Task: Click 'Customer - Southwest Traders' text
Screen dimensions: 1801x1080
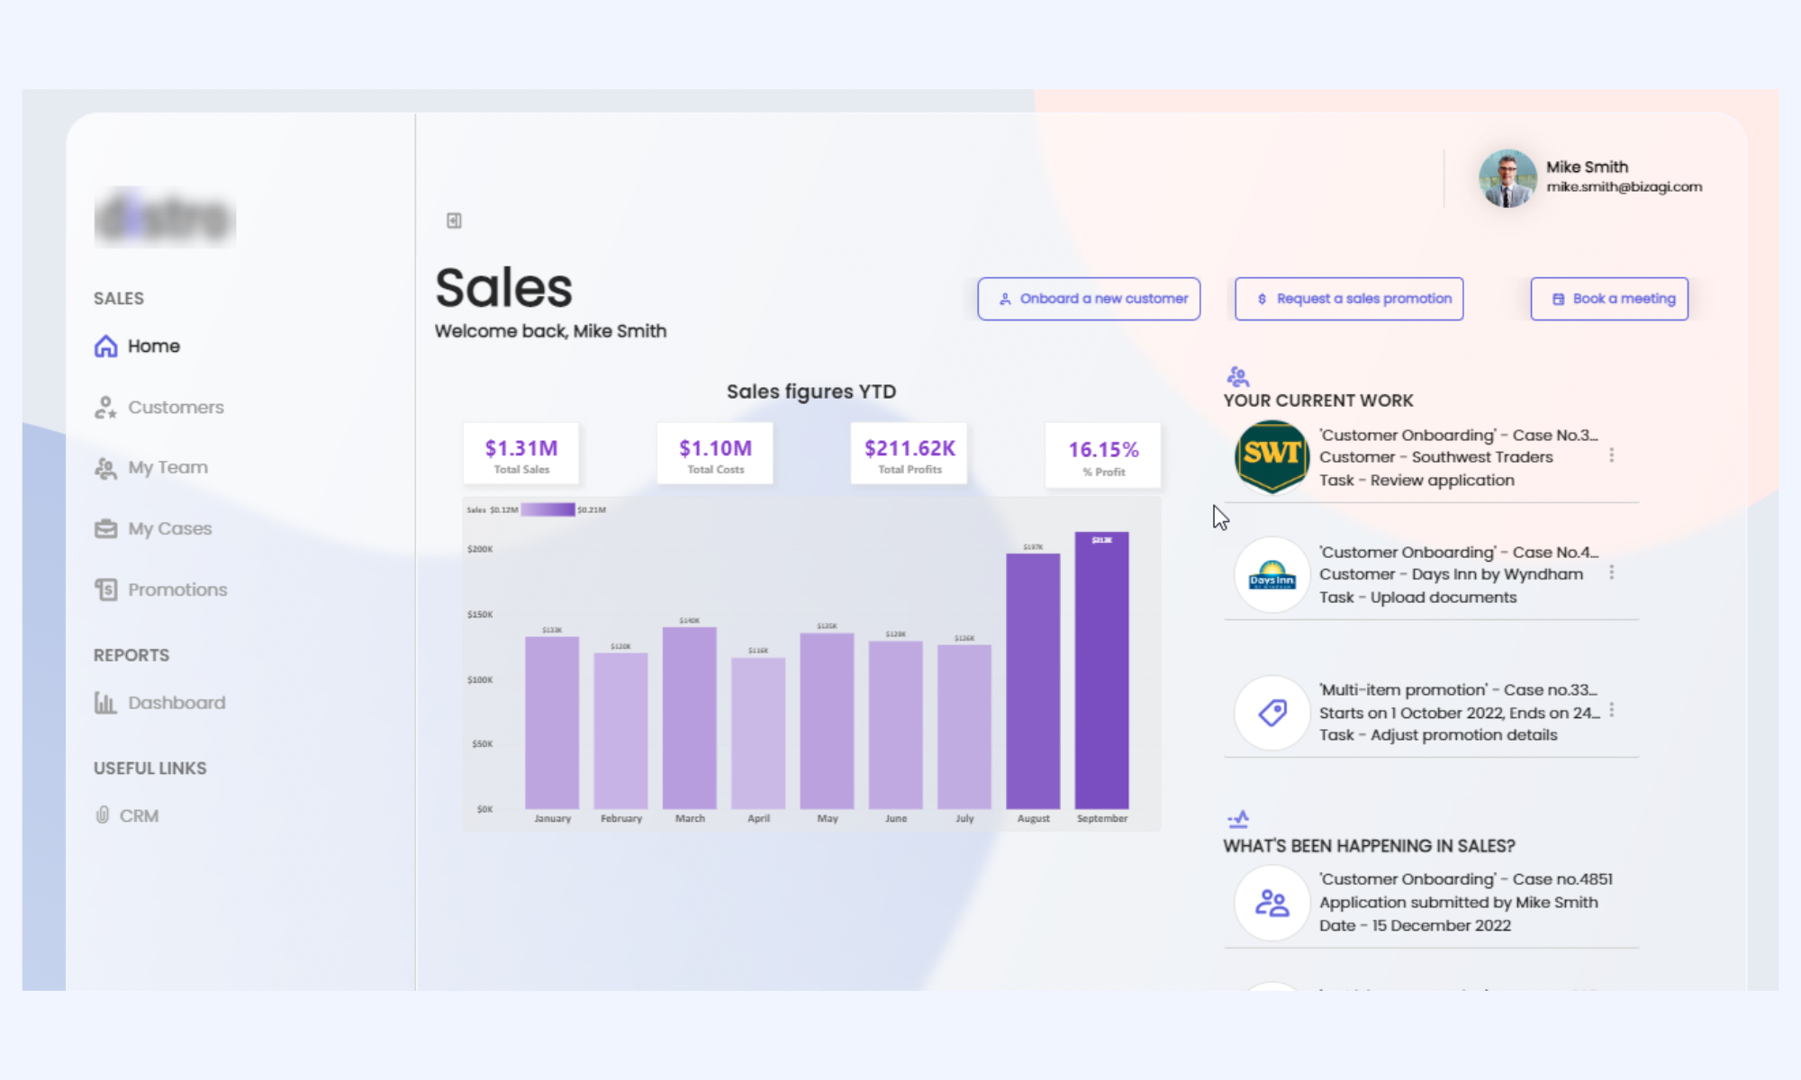Action: pos(1436,457)
